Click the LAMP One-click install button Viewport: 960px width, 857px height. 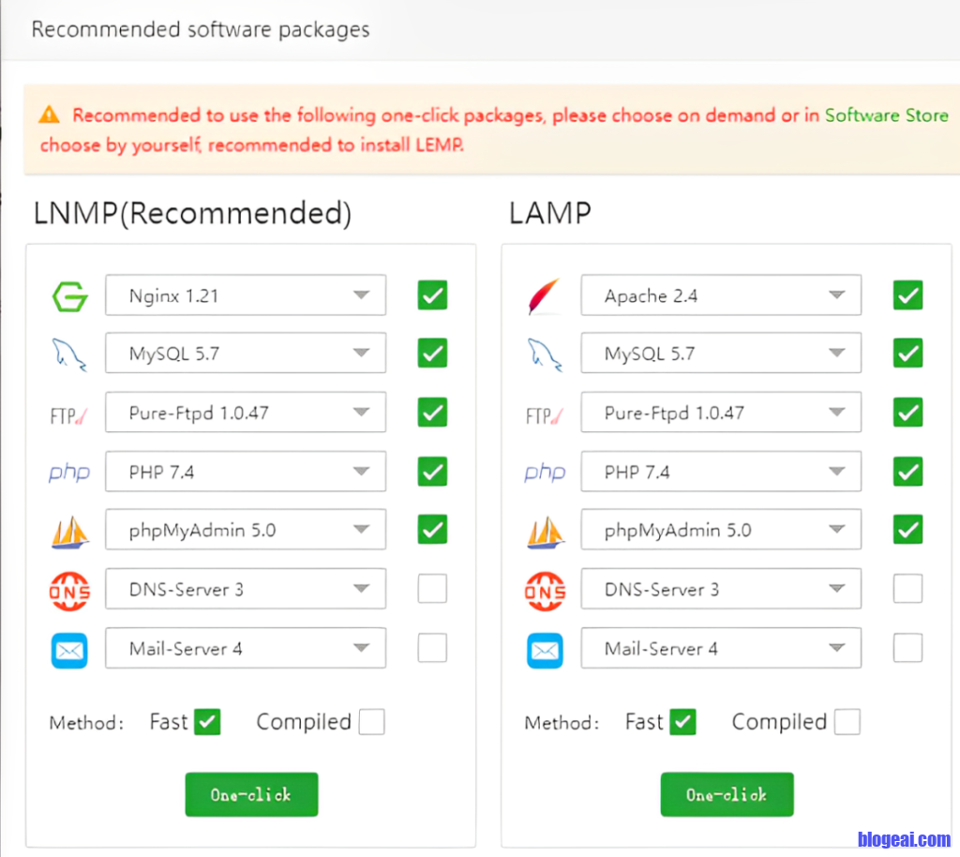(727, 794)
